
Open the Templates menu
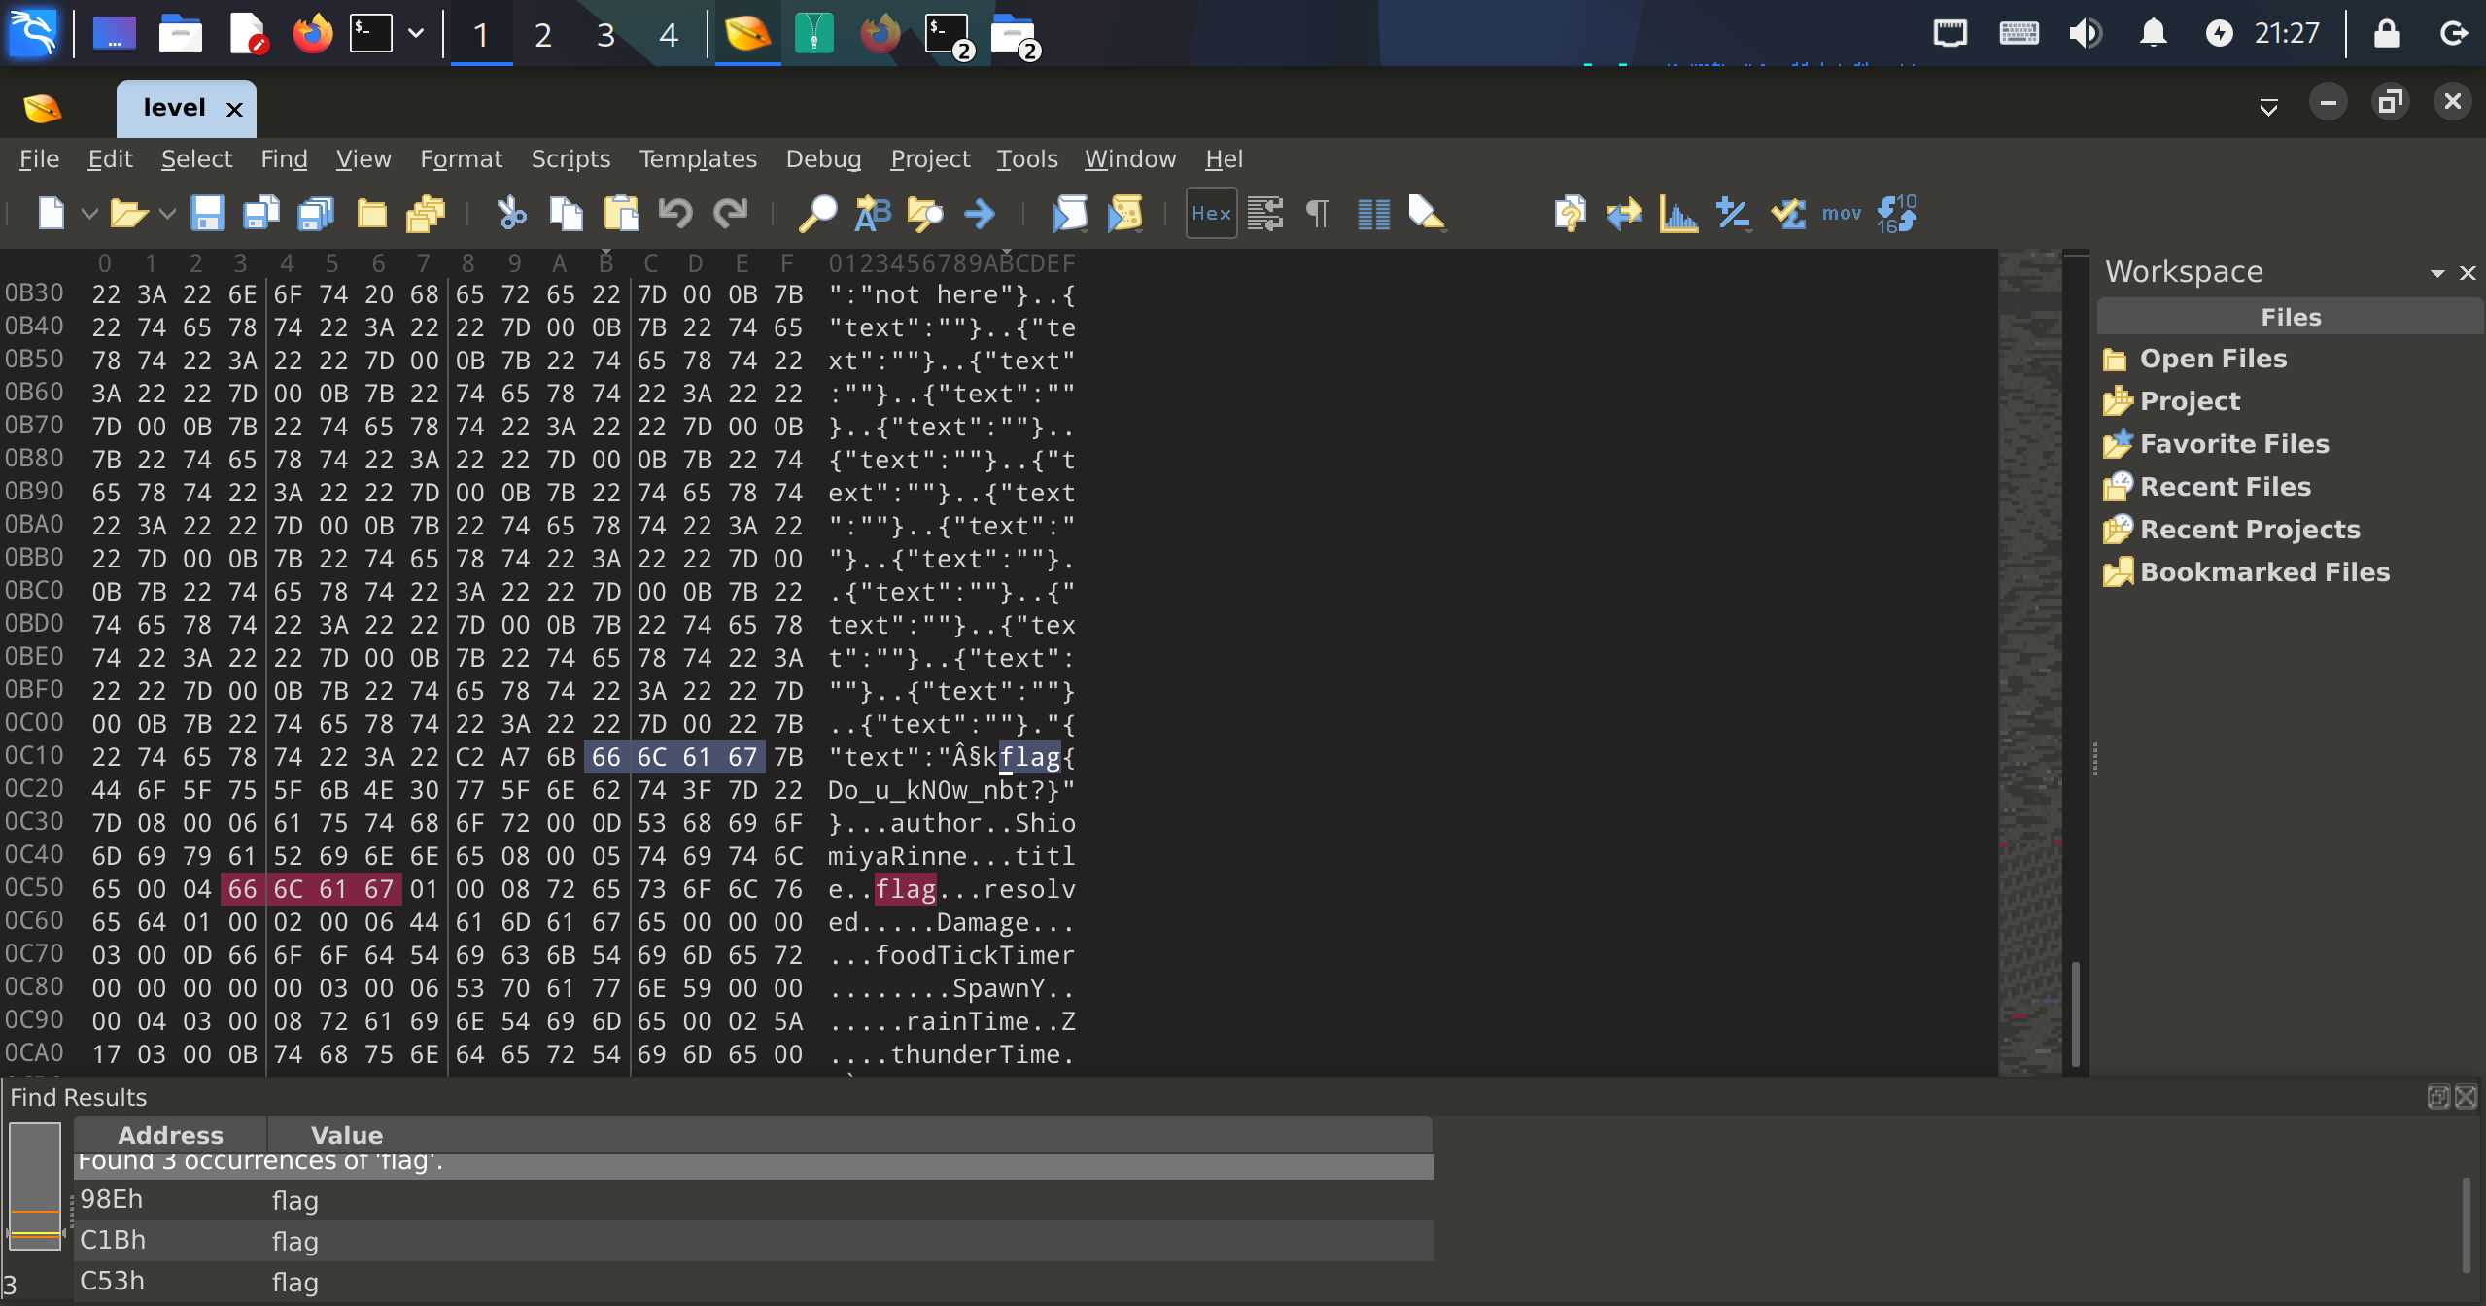click(x=697, y=158)
